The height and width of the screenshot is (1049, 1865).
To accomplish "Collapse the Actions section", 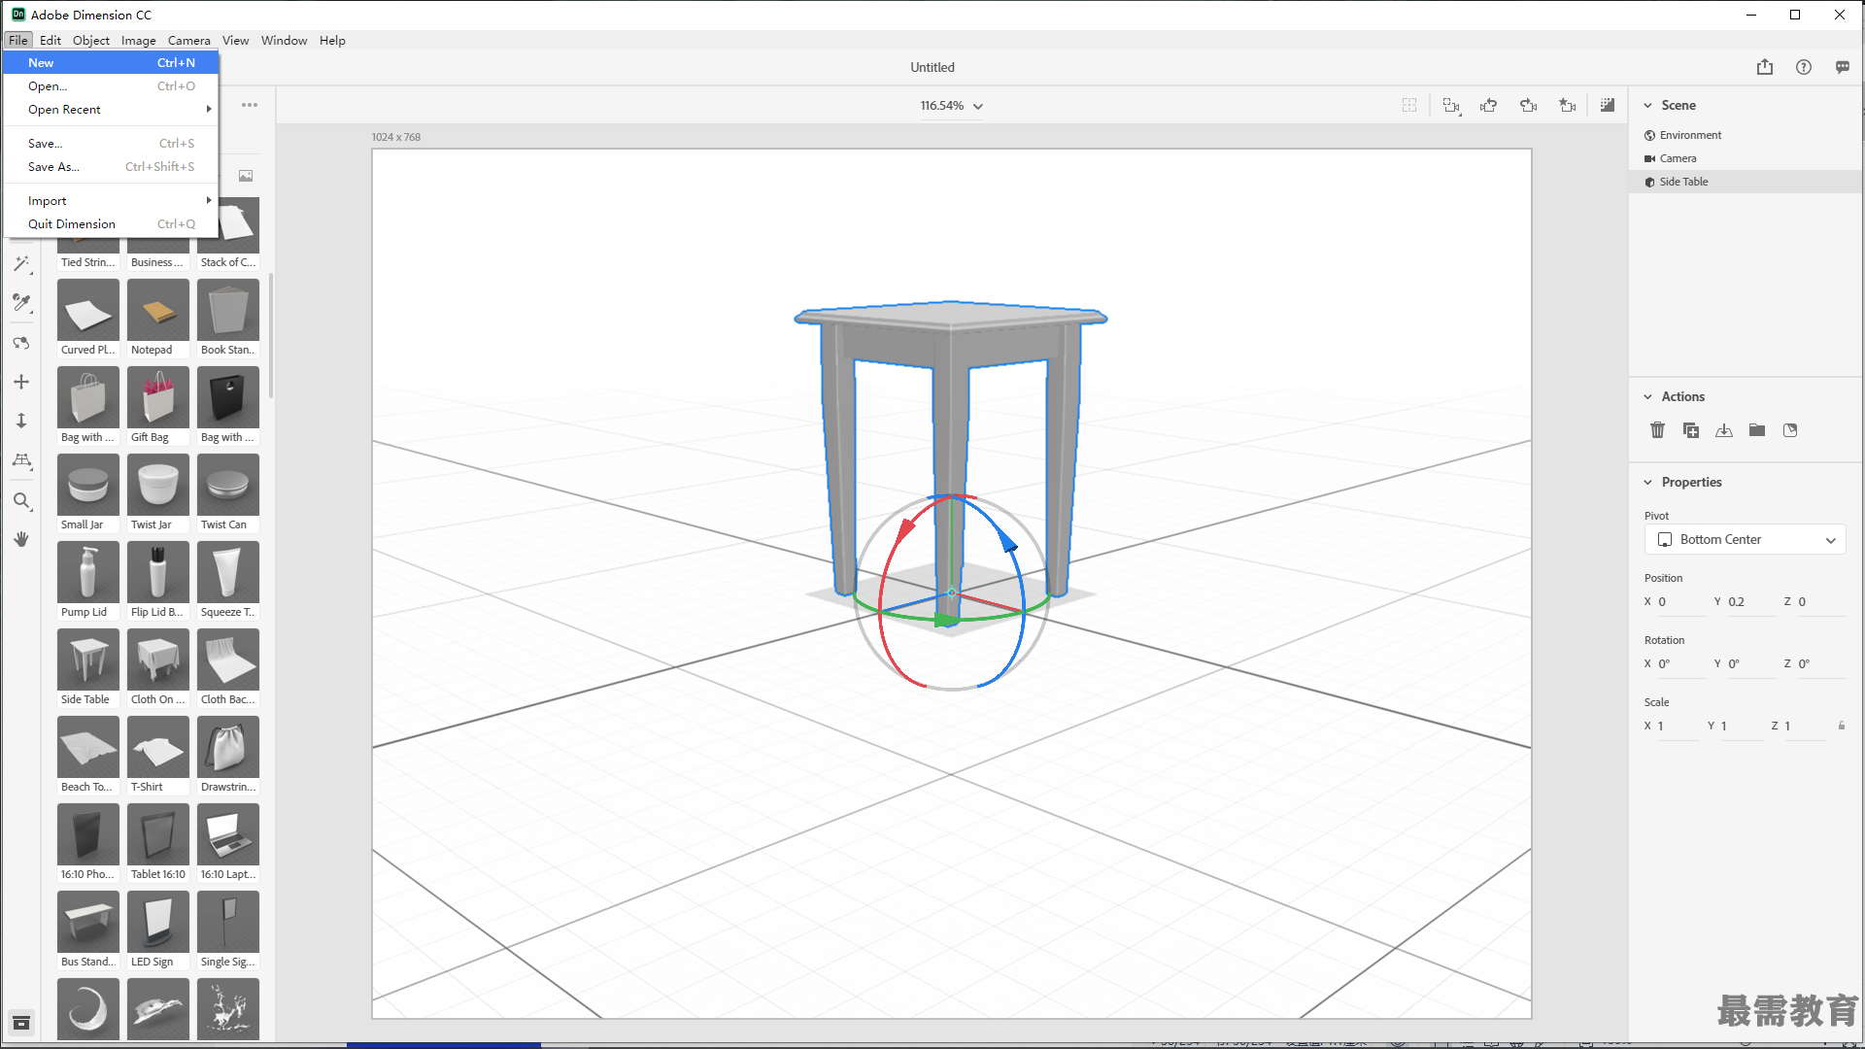I will [1647, 396].
